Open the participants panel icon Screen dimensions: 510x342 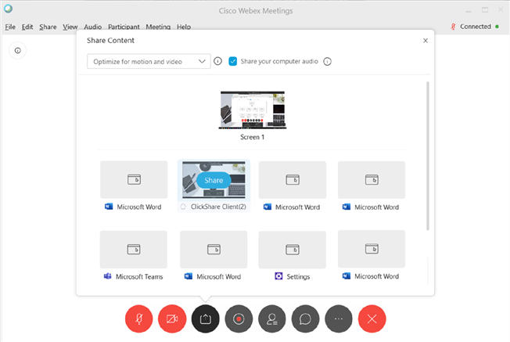click(271, 319)
